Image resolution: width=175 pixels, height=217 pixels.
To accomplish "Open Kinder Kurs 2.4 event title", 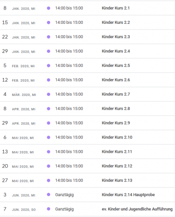I will pyautogui.click(x=116, y=51).
